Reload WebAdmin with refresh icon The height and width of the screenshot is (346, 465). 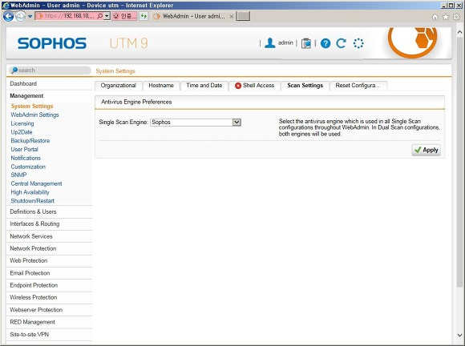tap(341, 43)
